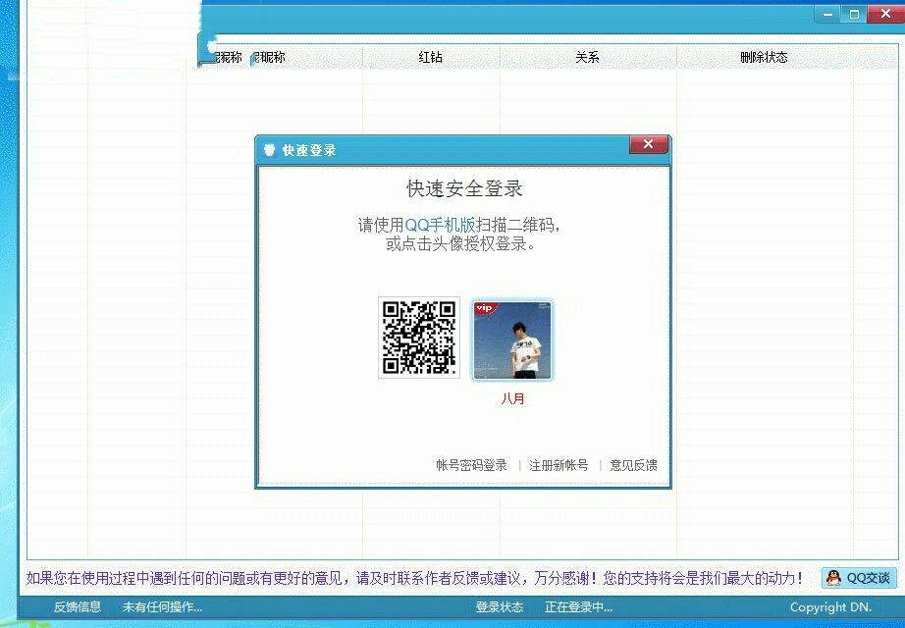
Task: Click the QQ penguin icon in 快速登录 title
Action: [x=269, y=150]
